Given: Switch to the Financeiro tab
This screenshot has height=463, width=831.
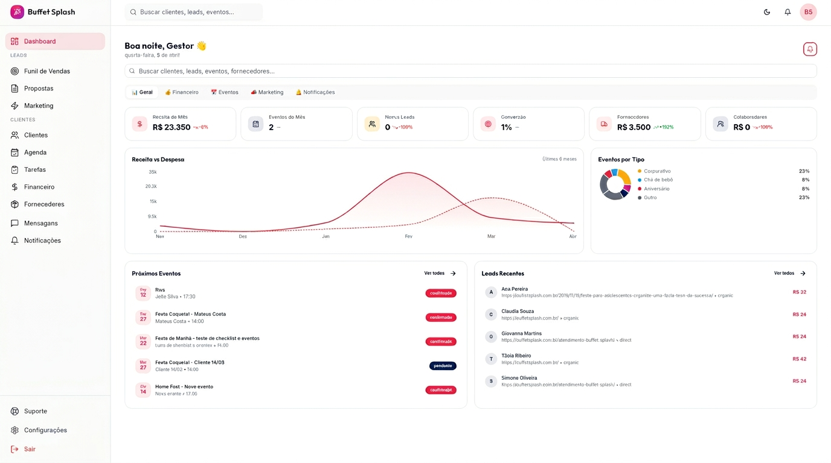Looking at the screenshot, I should point(182,92).
